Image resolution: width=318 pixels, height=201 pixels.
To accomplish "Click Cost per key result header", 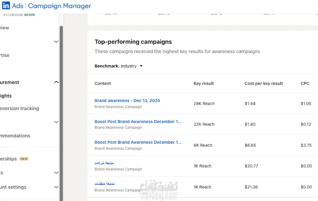I will [264, 83].
